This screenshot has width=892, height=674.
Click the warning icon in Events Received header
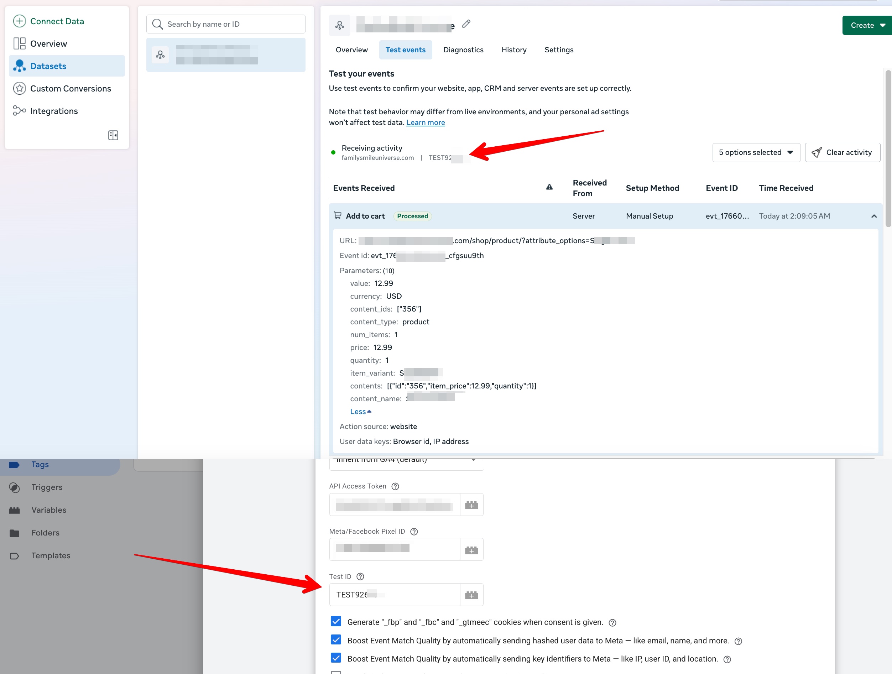coord(549,187)
